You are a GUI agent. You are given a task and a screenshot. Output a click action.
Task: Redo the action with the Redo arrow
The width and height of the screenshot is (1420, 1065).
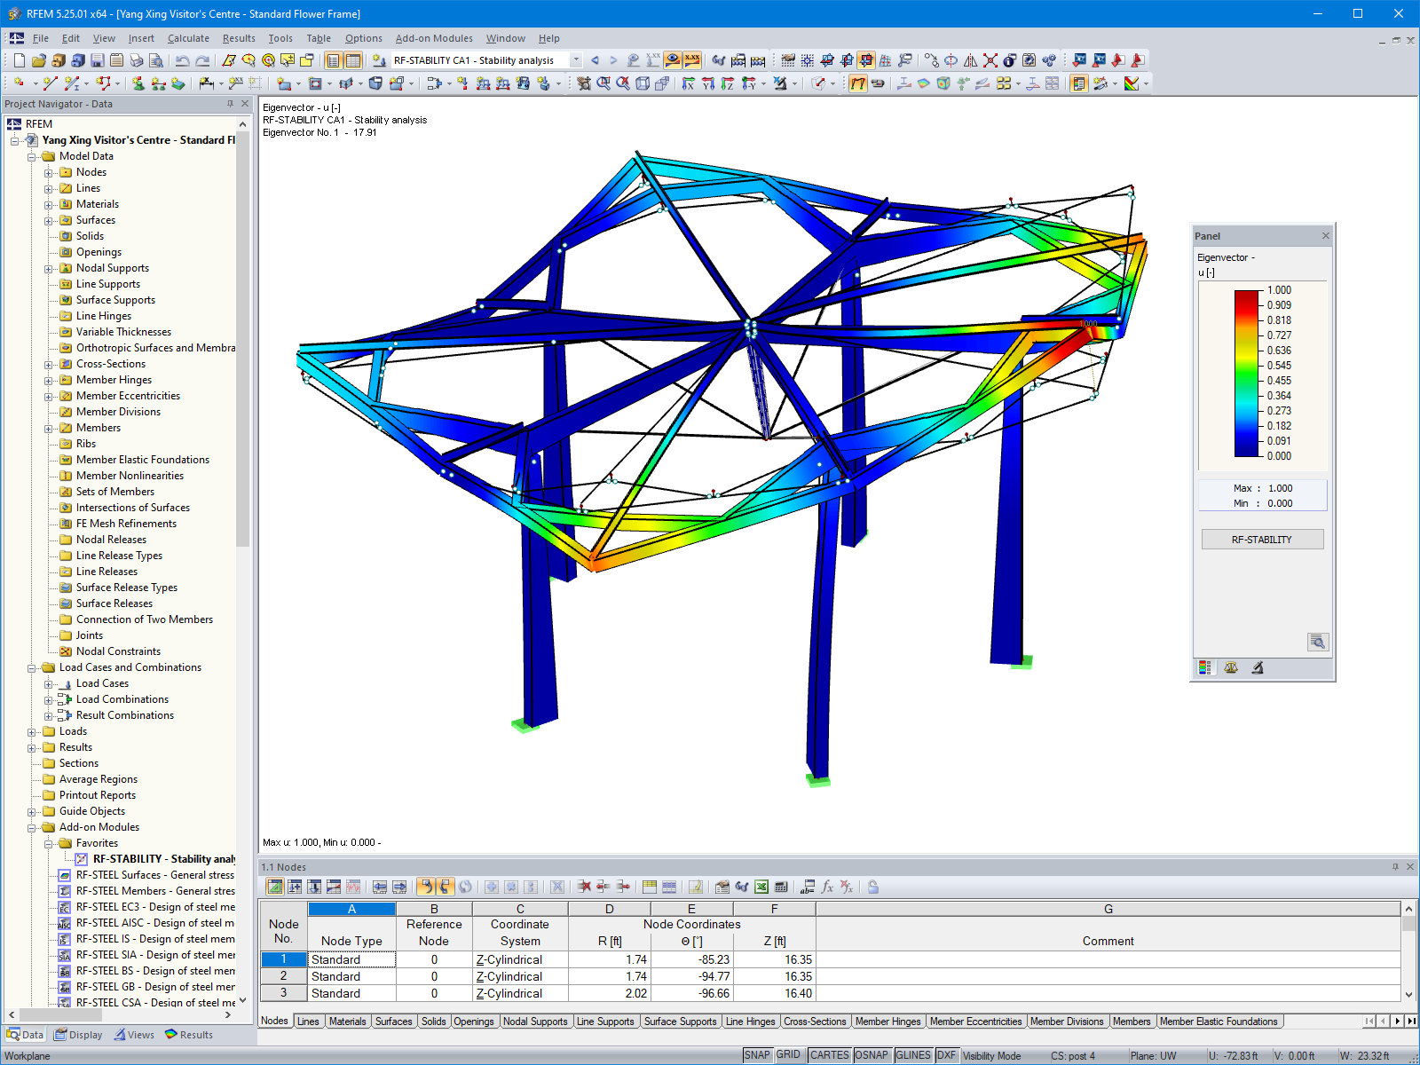(x=202, y=60)
